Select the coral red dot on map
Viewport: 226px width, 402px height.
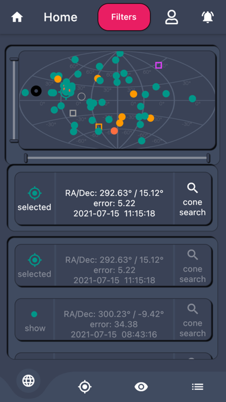114,131
